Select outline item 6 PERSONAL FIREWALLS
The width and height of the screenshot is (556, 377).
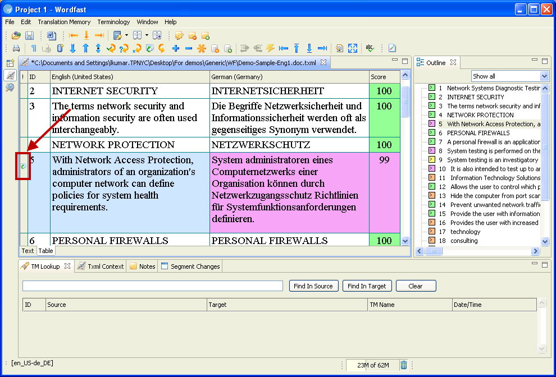[x=478, y=133]
